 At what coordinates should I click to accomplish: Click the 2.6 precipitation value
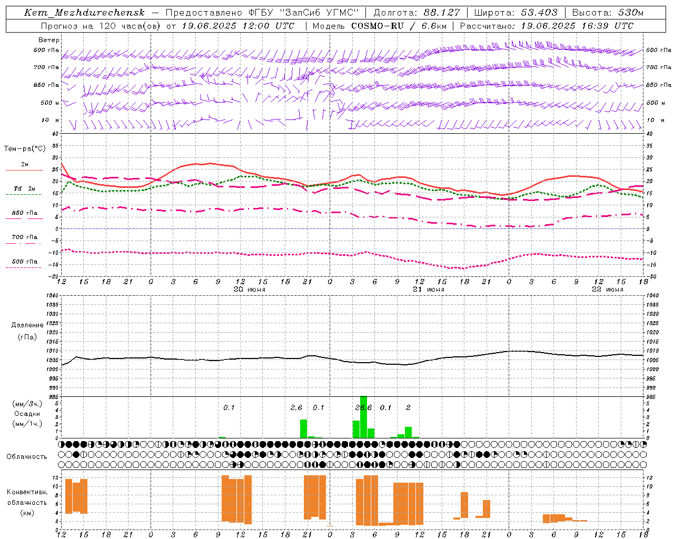[296, 408]
